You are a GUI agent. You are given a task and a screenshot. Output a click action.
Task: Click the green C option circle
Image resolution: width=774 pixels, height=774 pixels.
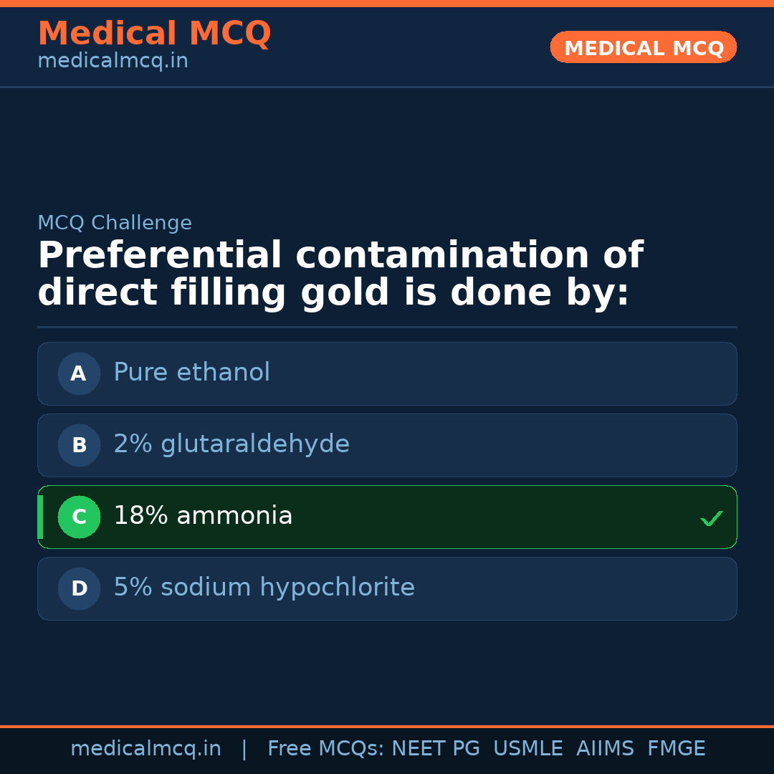click(79, 517)
